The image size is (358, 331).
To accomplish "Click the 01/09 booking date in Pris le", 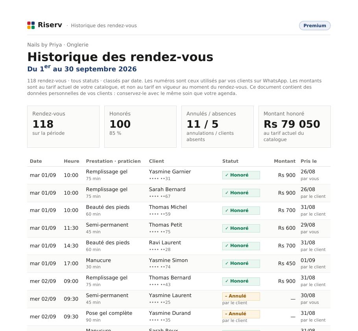I will 308,260.
